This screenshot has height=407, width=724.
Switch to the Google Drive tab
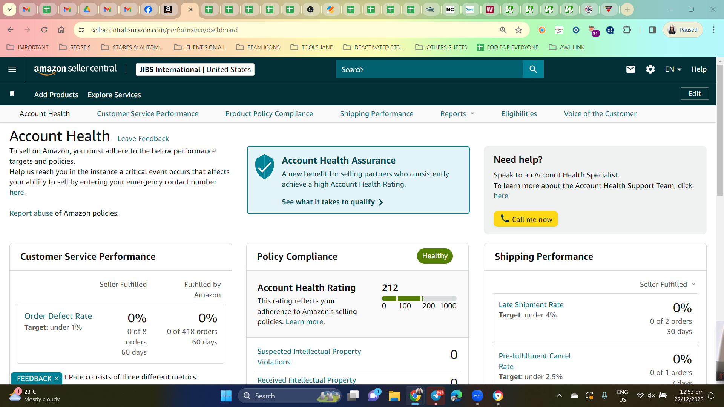pyautogui.click(x=87, y=9)
